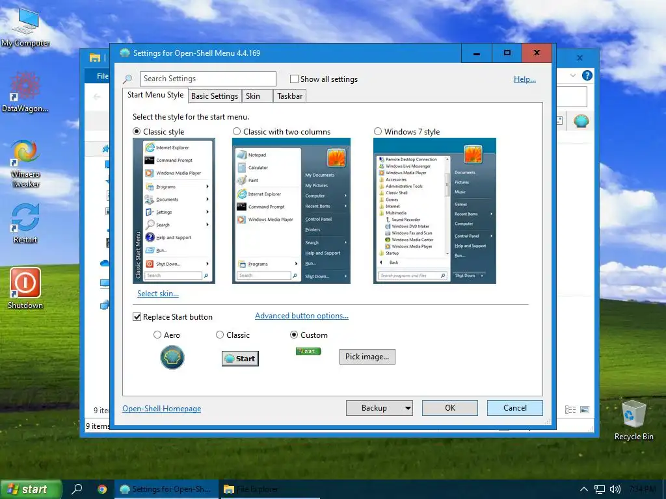Click the Help... link
The width and height of the screenshot is (666, 499).
[x=525, y=79]
